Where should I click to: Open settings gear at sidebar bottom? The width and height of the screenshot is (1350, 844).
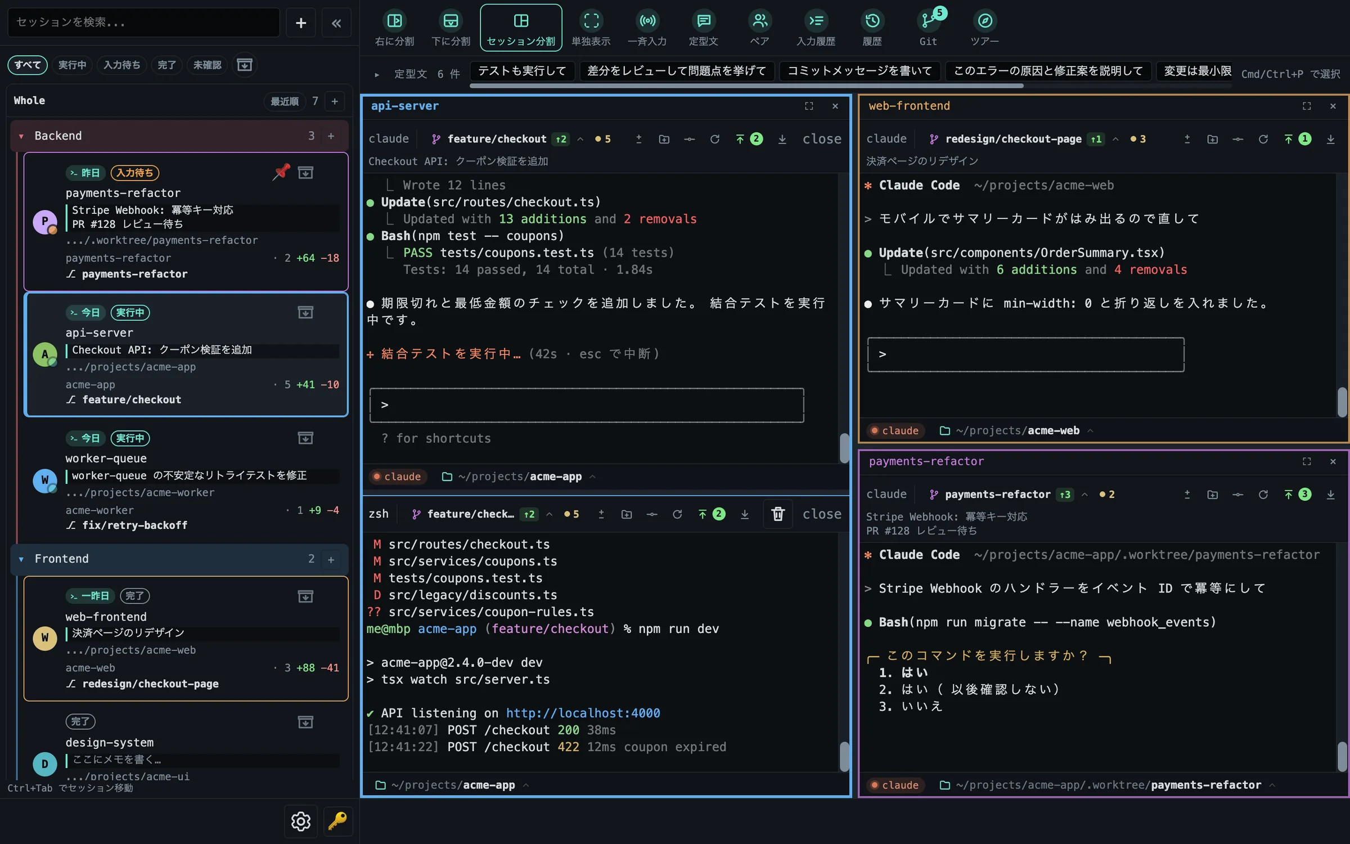click(301, 821)
